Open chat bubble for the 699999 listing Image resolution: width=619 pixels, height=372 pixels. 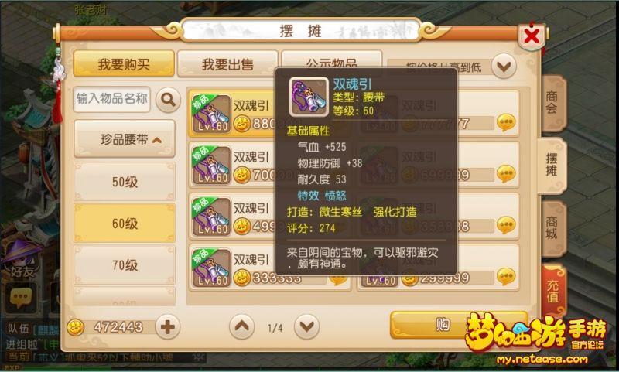click(x=506, y=173)
